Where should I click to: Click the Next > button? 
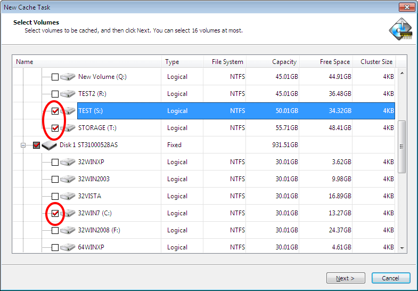346,278
